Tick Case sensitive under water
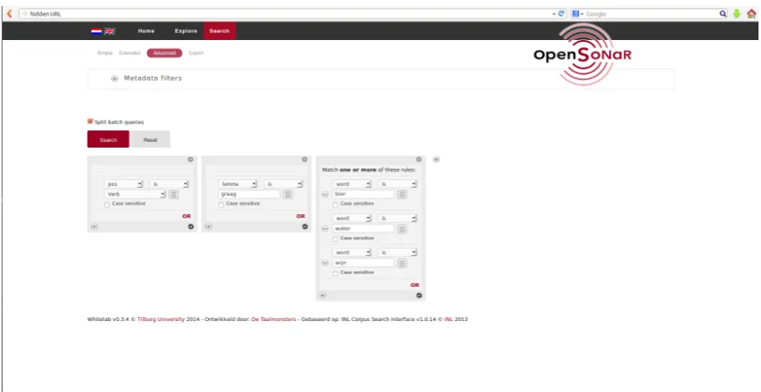The width and height of the screenshot is (761, 392). (335, 239)
